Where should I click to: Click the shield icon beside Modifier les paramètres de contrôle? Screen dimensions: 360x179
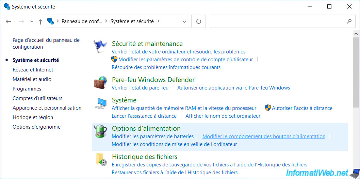(x=114, y=60)
